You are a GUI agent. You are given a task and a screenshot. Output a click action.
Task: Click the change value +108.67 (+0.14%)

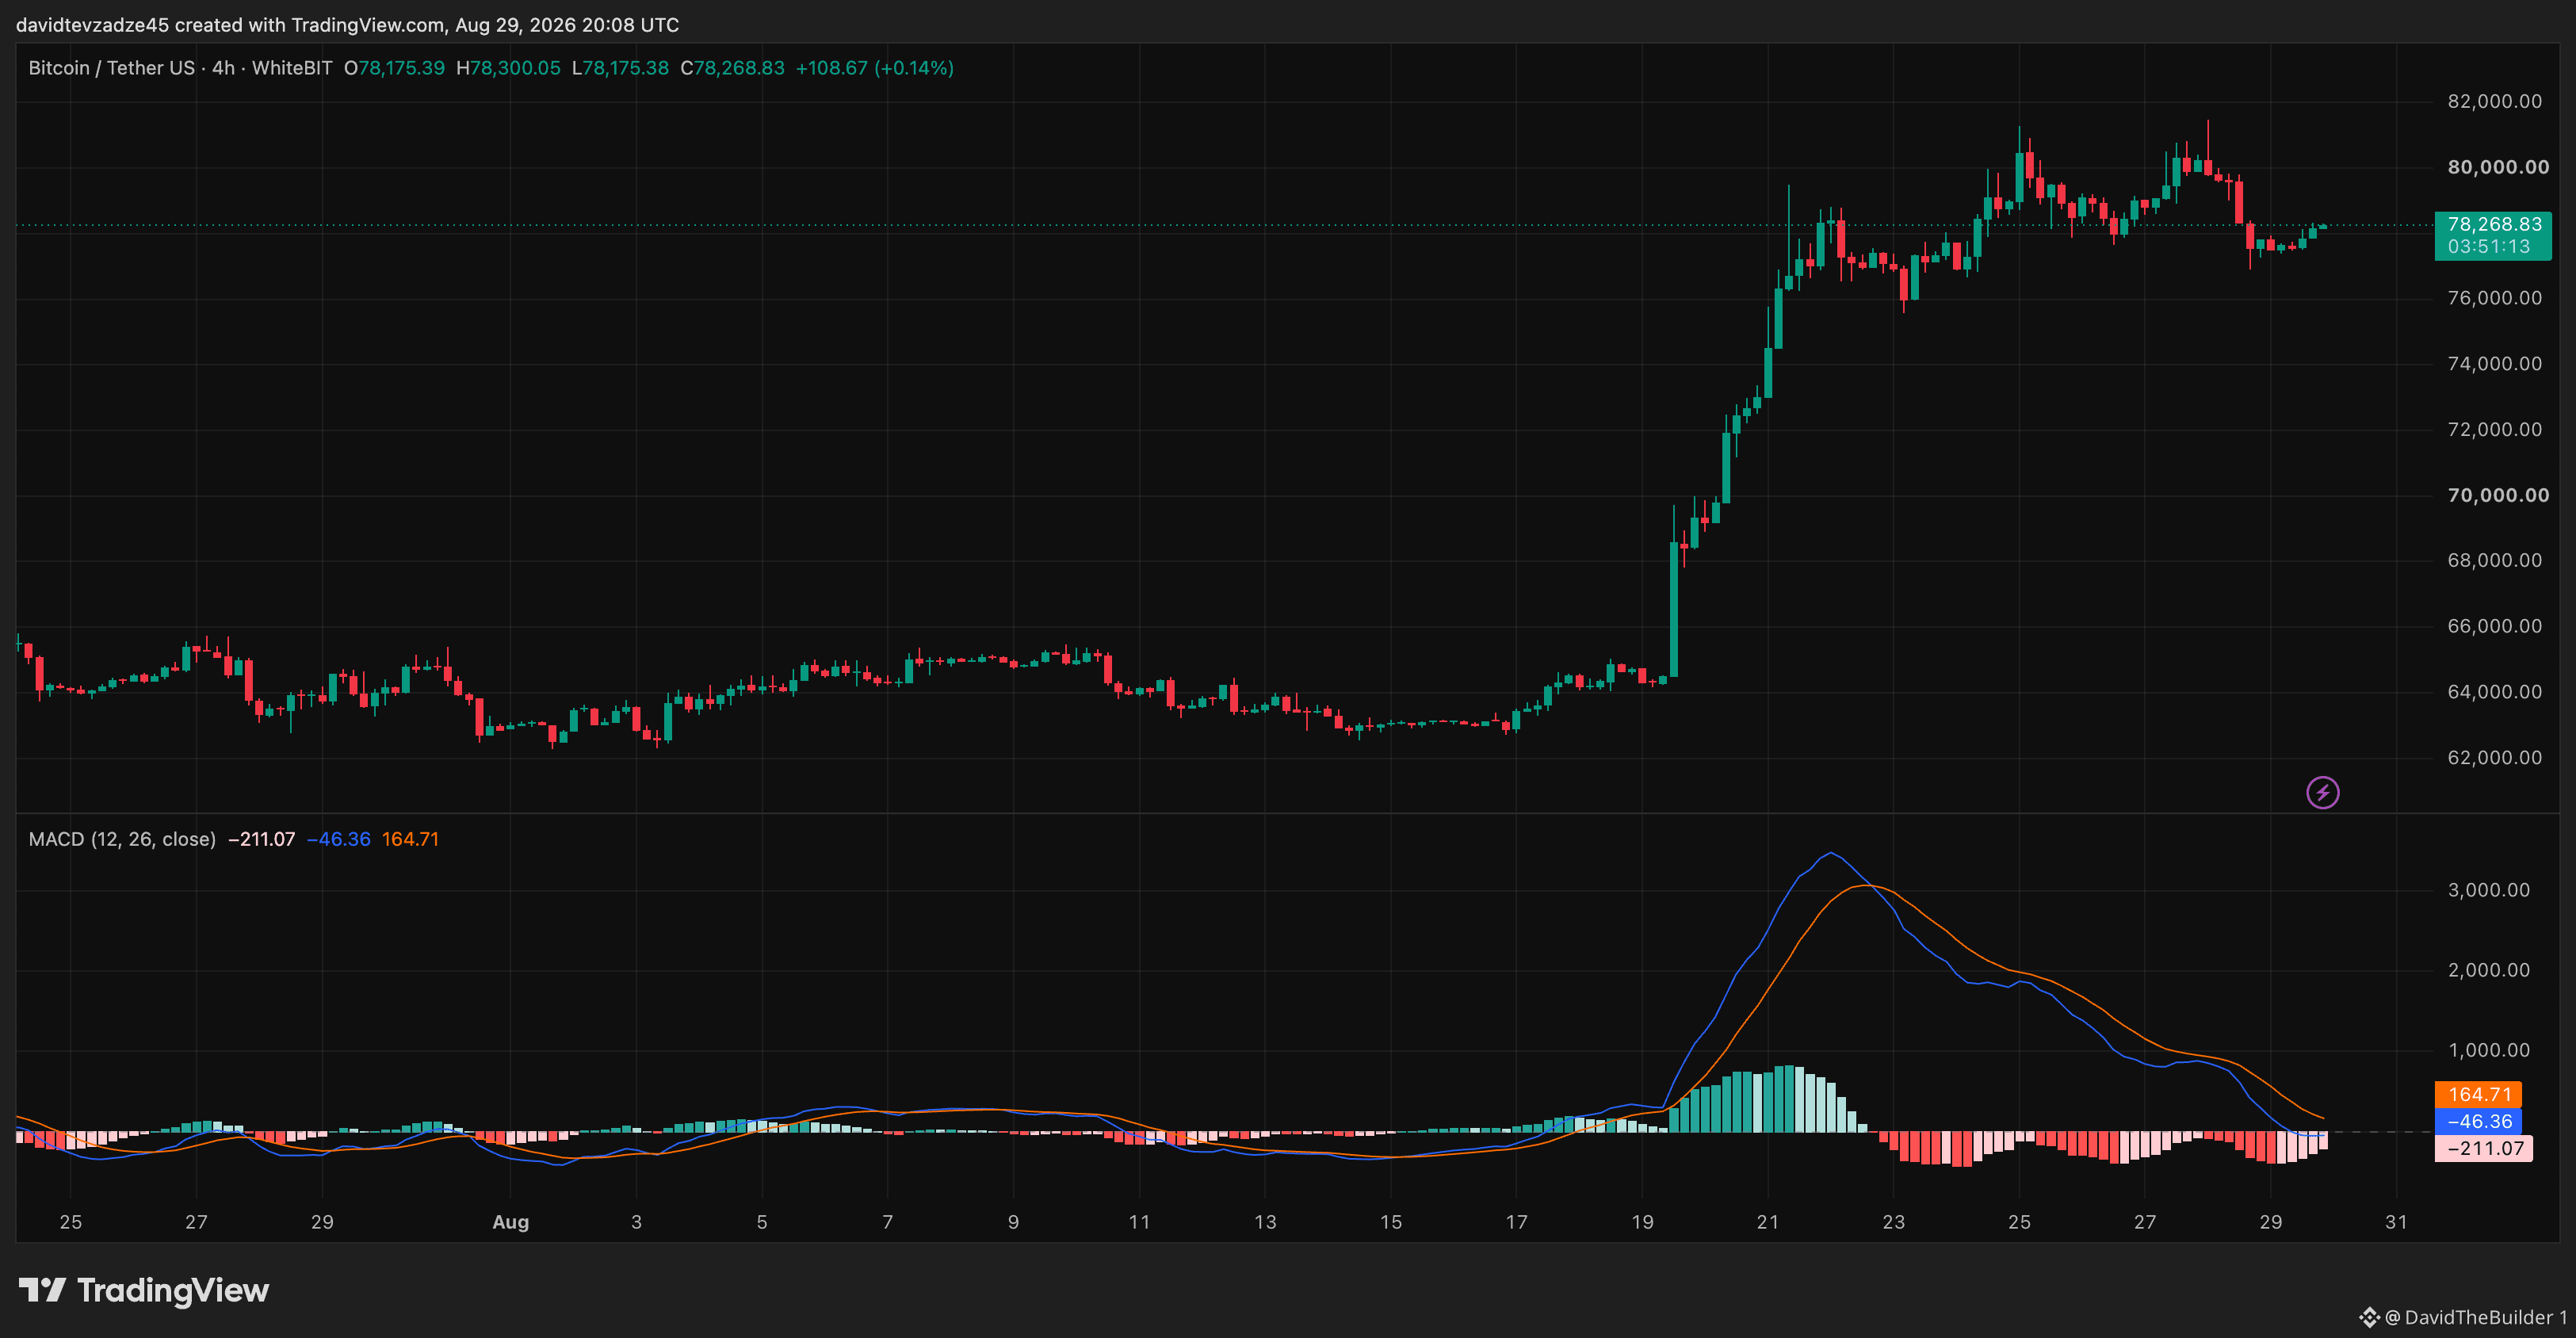click(874, 68)
